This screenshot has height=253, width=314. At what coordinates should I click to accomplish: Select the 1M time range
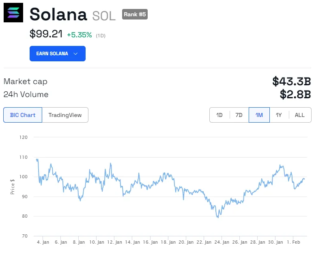[x=259, y=115]
